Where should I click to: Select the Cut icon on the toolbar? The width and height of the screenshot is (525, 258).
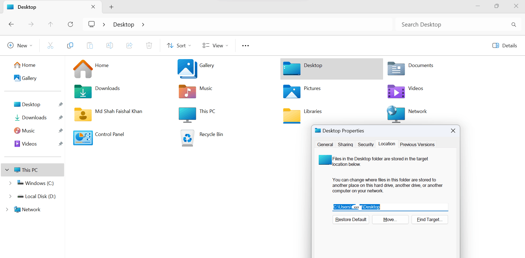(x=50, y=45)
